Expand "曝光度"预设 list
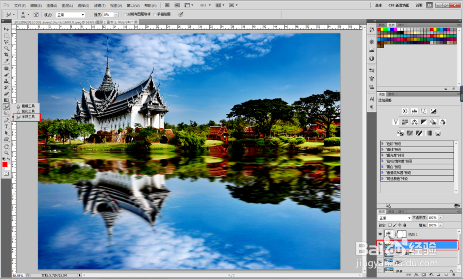The image size is (463, 279). 382,155
